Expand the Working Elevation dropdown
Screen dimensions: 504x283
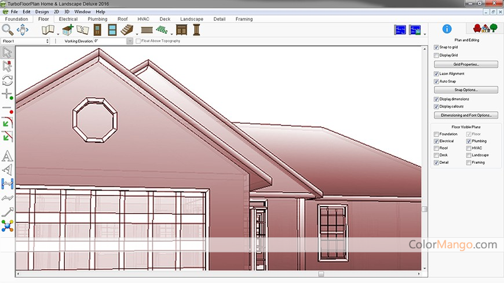pos(130,41)
